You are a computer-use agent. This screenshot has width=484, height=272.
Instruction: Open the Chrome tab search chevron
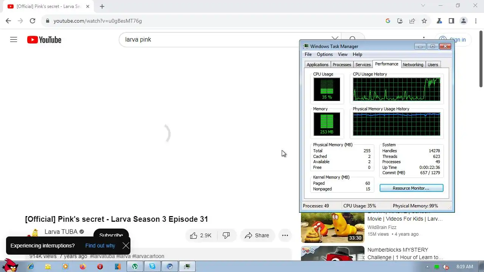pos(423,5)
